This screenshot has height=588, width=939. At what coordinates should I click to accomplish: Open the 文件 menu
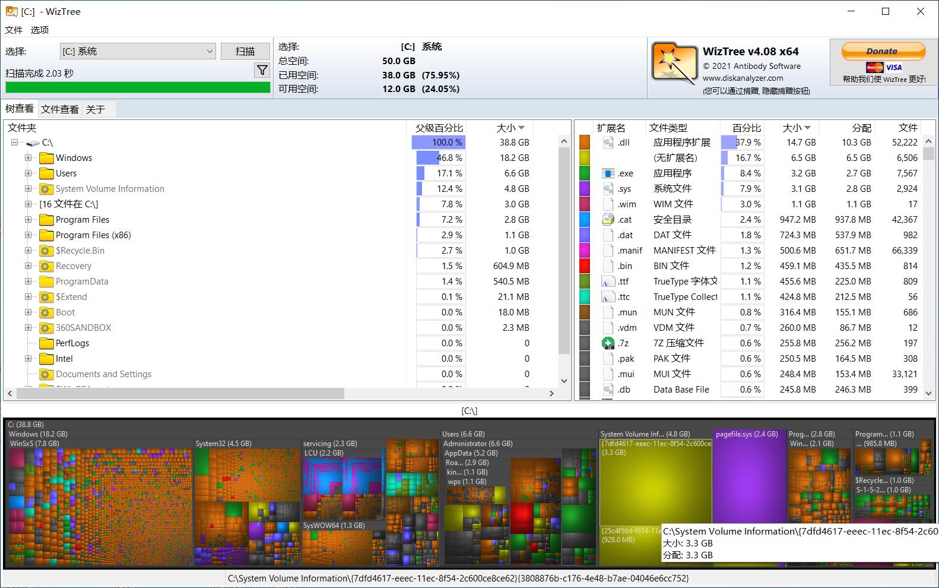14,30
